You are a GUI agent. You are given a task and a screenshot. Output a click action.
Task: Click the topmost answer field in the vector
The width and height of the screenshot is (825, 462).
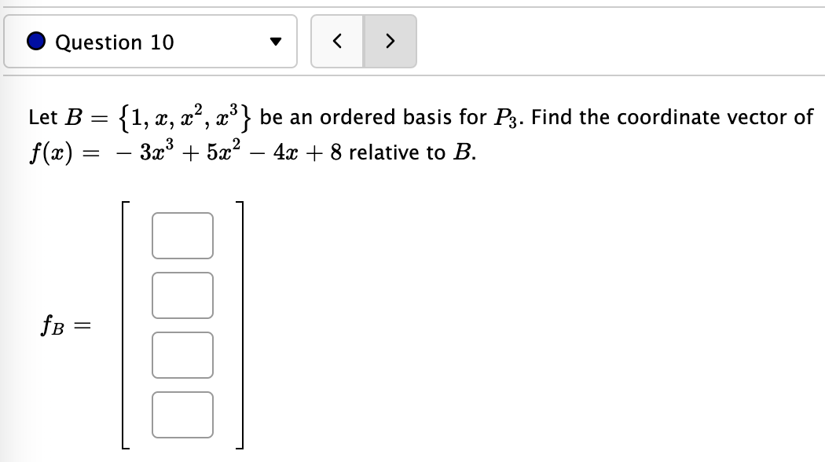click(182, 235)
